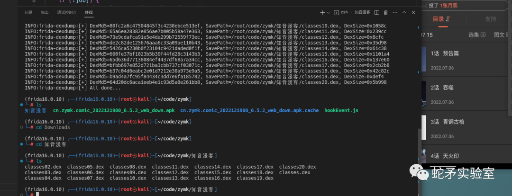
Task: Select the zsh terminal instance label
Action: coord(352,12)
